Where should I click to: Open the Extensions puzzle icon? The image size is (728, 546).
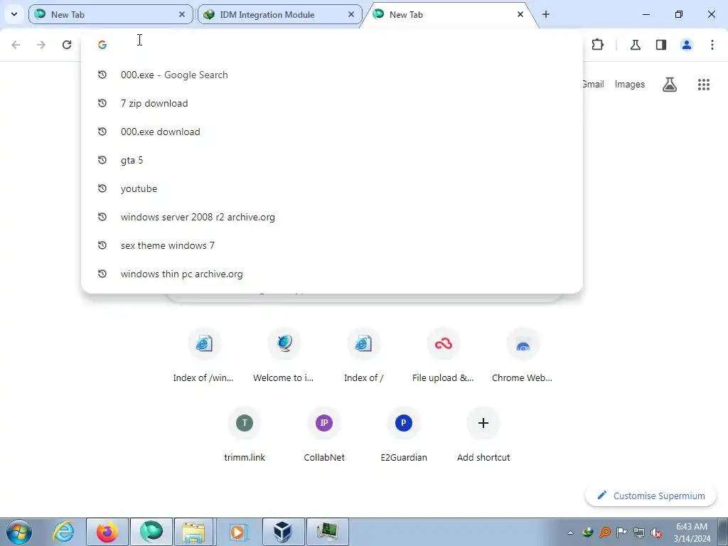tap(597, 45)
